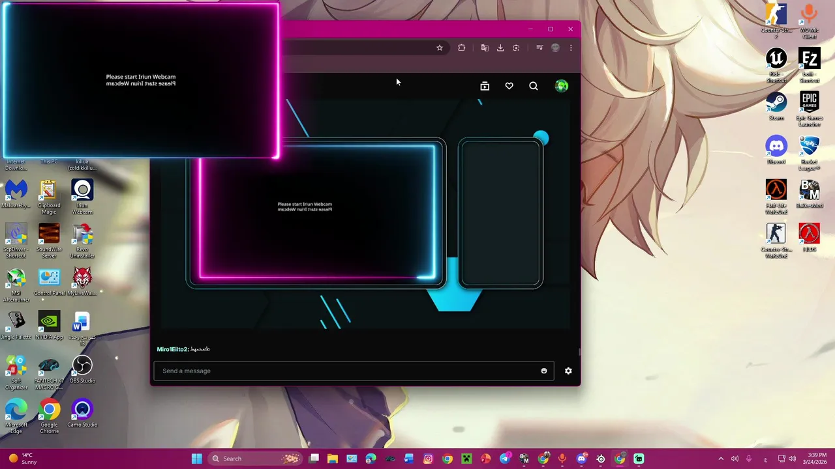Click the webcam preview in the stream player
Screen dimensions: 835x469
tap(317, 212)
